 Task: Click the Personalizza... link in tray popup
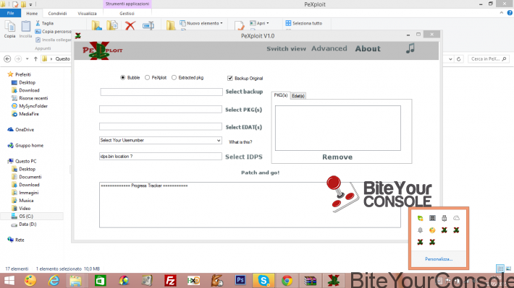click(x=439, y=259)
